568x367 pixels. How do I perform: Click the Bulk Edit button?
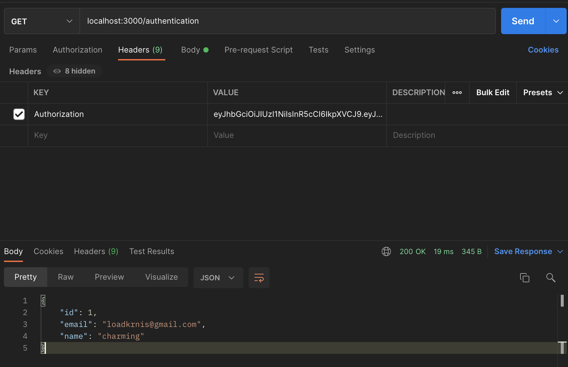point(493,93)
